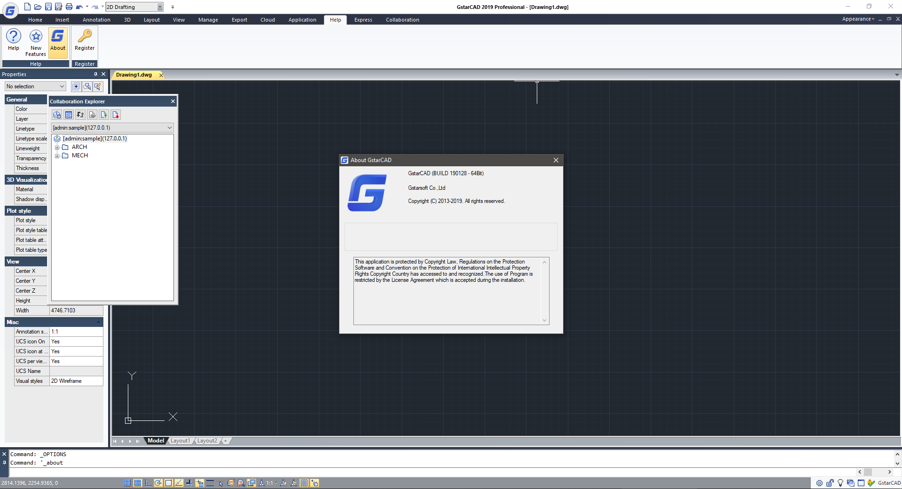Open the GstarCAD application menu logo
This screenshot has height=489, width=902.
tap(10, 9)
